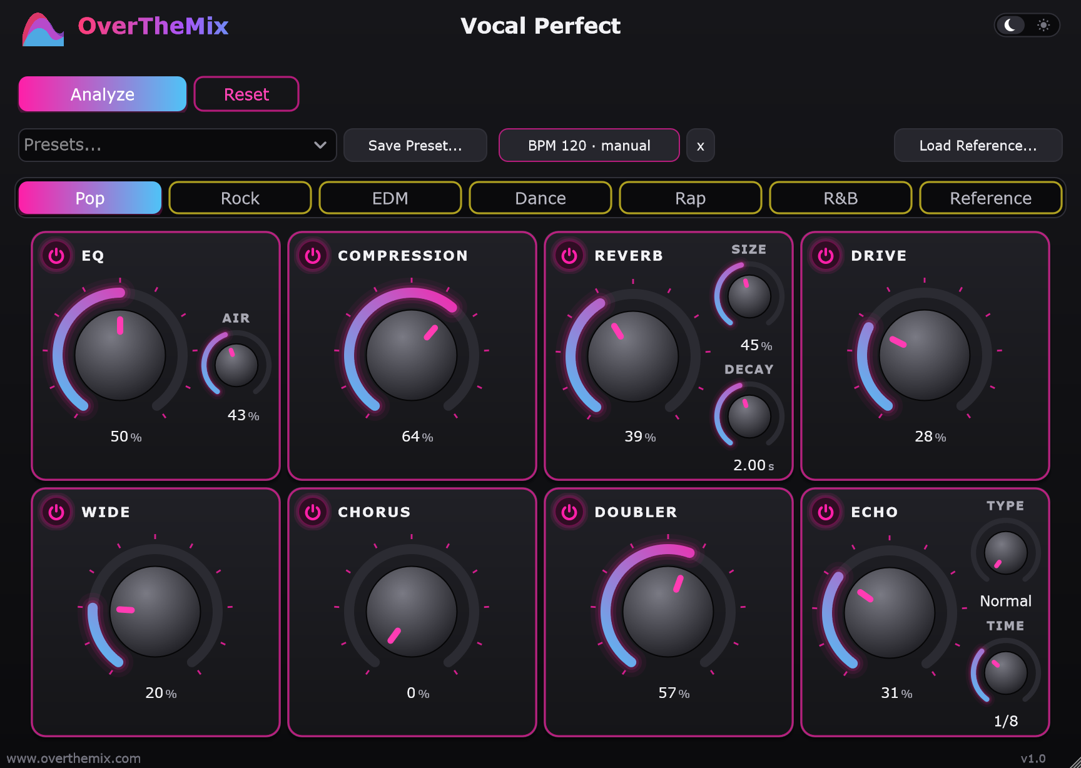
Task: Select the Rock genre tab
Action: [x=240, y=198]
